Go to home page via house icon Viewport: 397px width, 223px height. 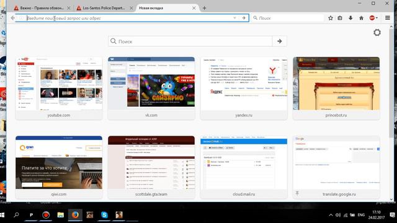361,18
